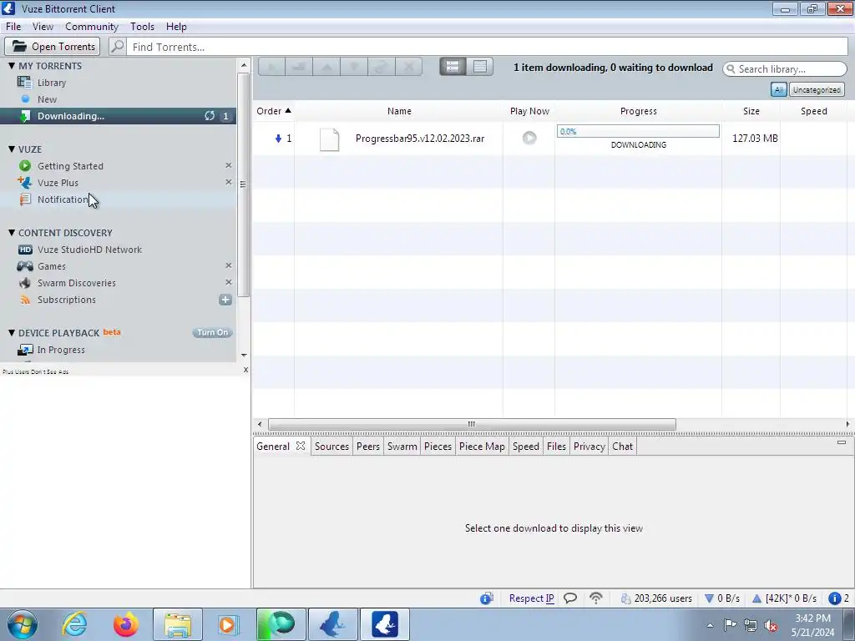Screen dimensions: 855x641
Task: Open Swarm Discoveries icon entry
Action: point(24,283)
